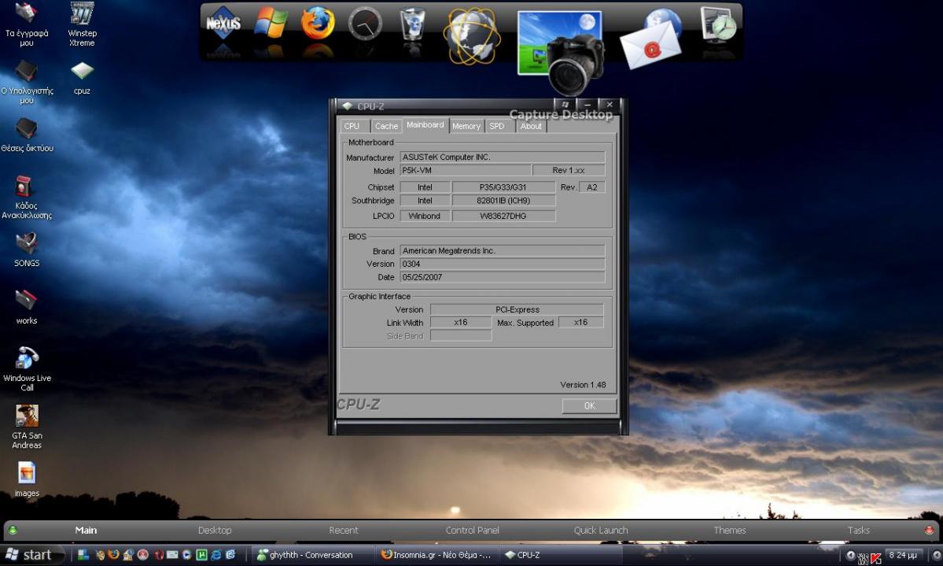Click the BIOS Date field 05/25/2007
The width and height of the screenshot is (943, 566).
coord(502,277)
